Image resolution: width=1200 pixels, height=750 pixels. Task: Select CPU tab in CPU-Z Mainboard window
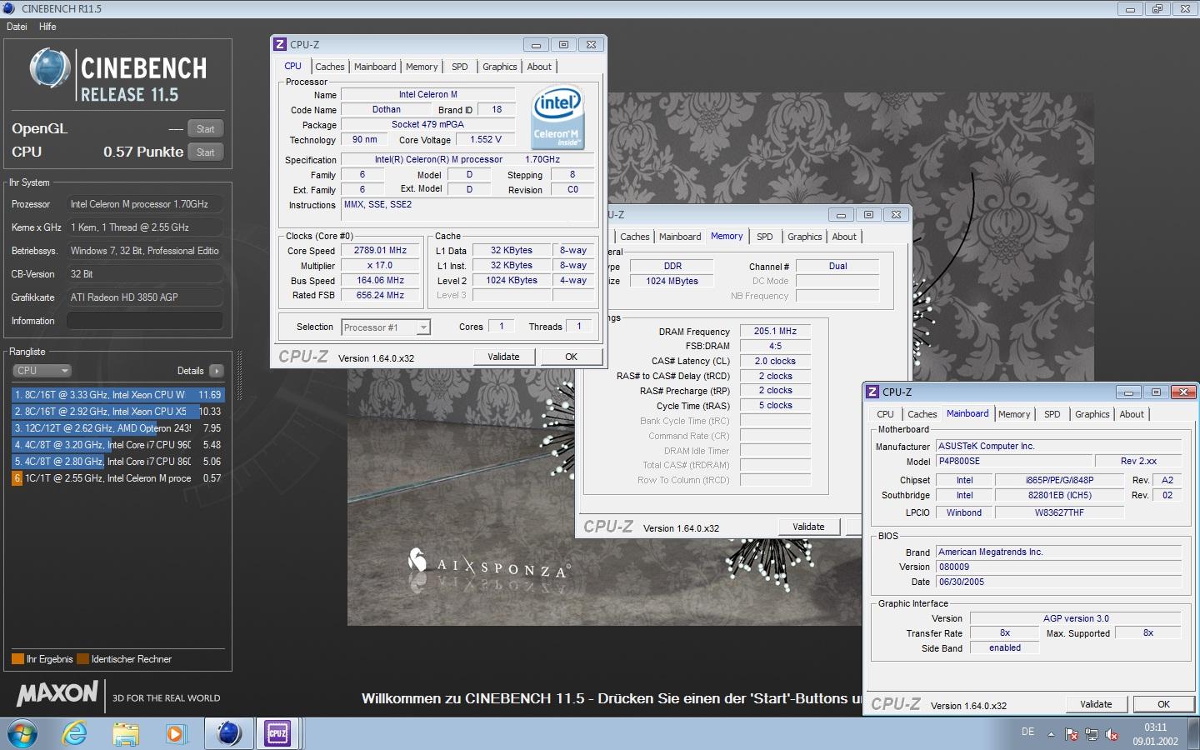pos(885,414)
